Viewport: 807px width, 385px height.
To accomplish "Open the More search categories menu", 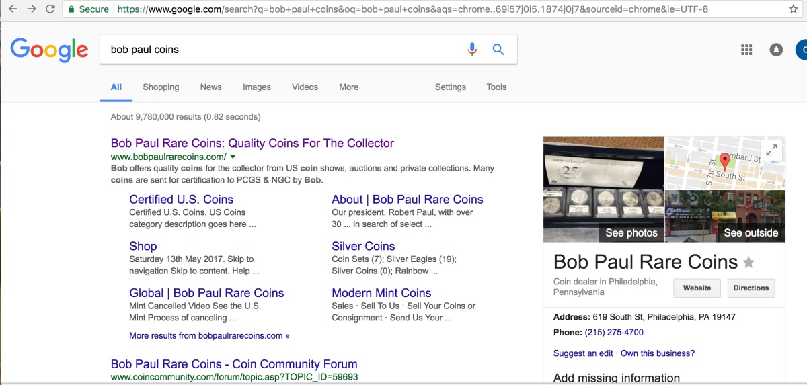I will [348, 87].
